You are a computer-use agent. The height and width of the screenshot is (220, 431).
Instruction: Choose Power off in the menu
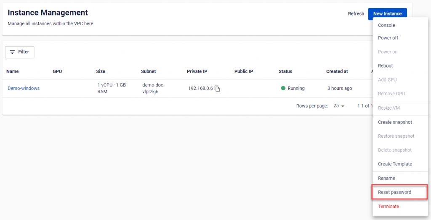point(388,38)
